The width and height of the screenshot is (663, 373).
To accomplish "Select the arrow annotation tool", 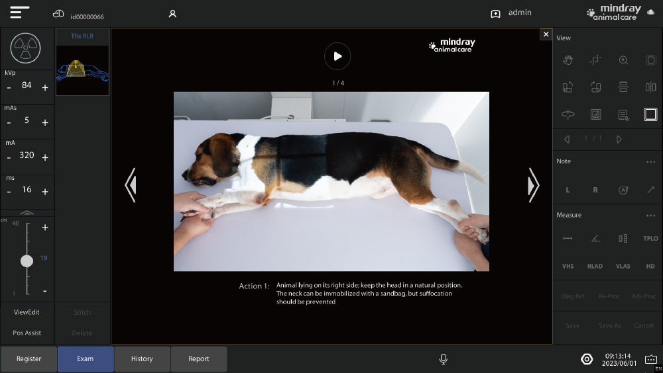I will click(650, 190).
